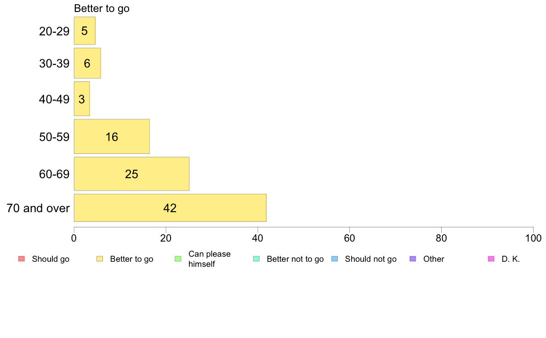
Task: Click the 100 tick on the axis
Action: tap(533, 238)
